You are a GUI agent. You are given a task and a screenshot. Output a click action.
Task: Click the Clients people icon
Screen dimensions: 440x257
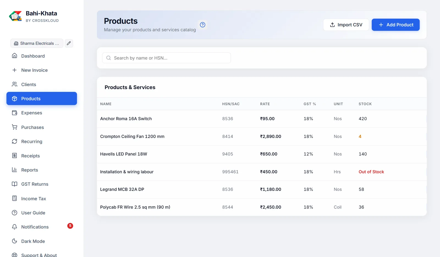15,84
